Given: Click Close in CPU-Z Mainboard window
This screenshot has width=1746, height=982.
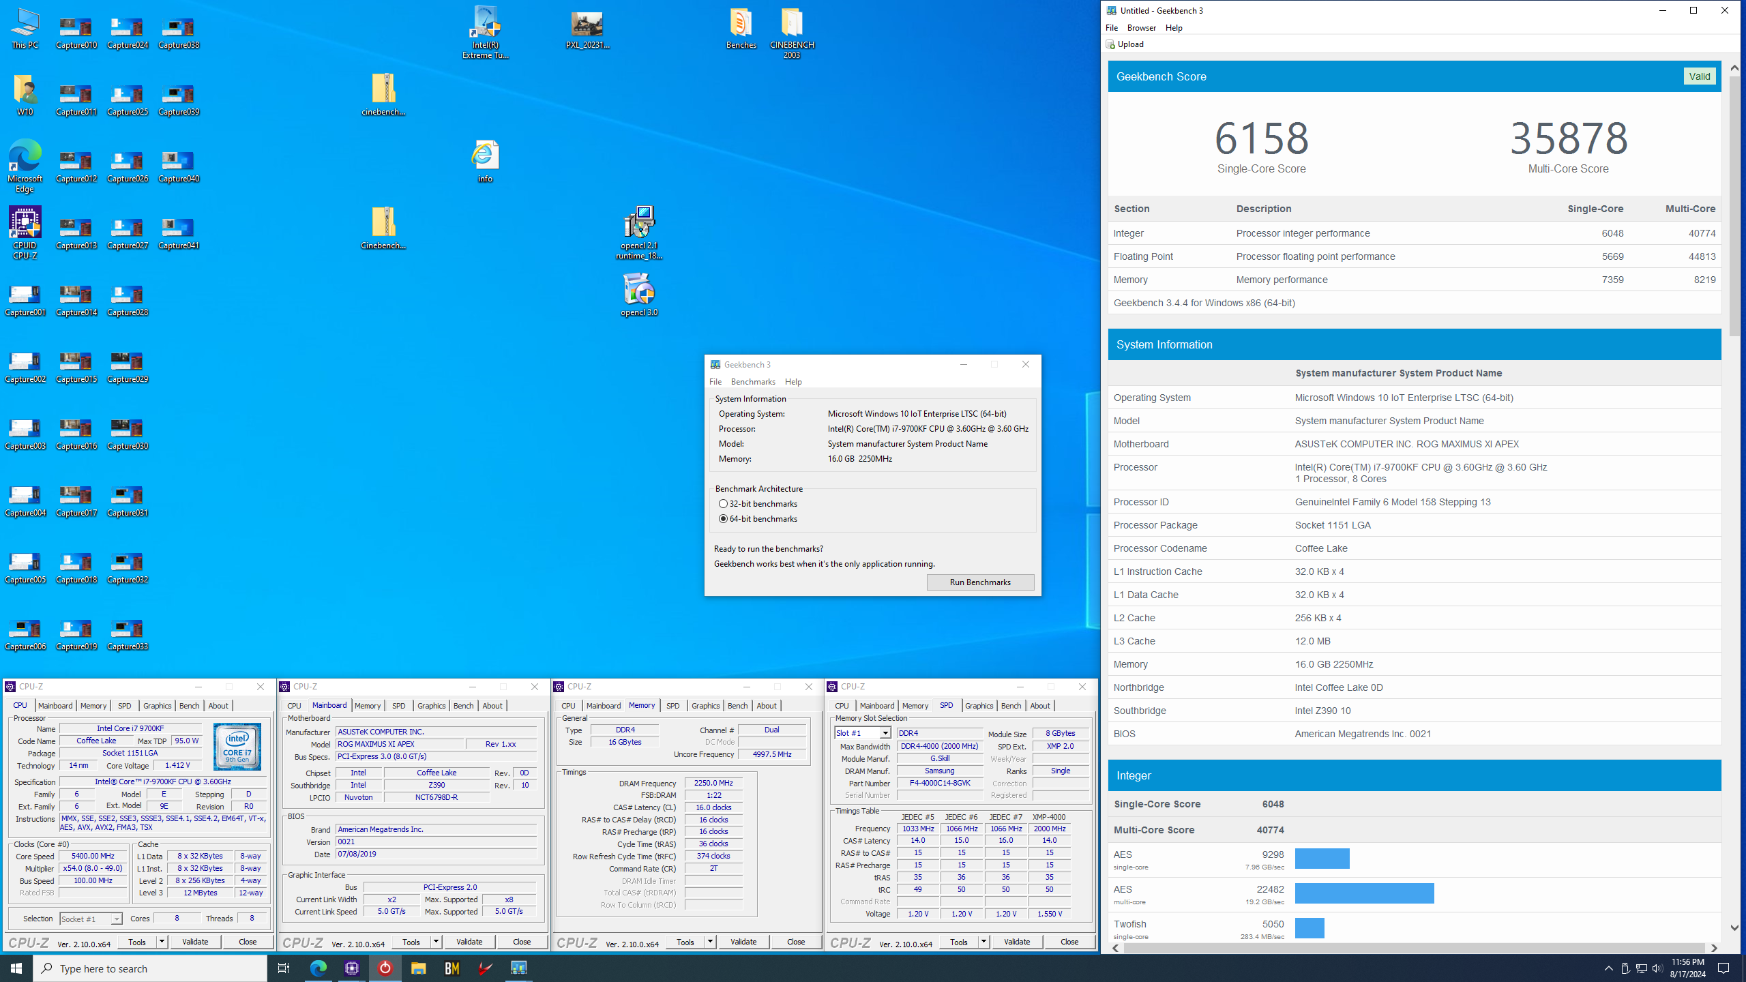Looking at the screenshot, I should (x=522, y=942).
